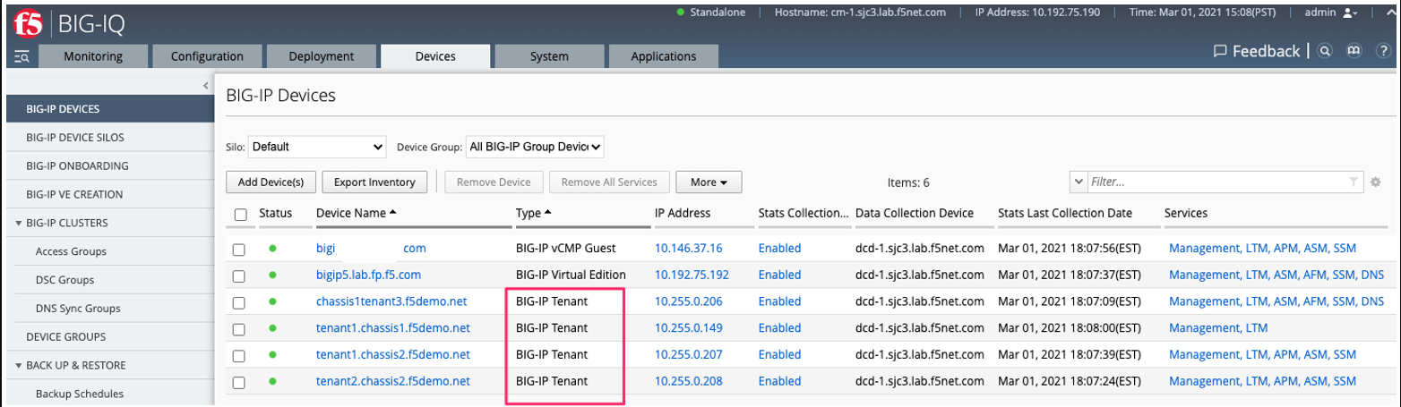1401x407 pixels.
Task: Focus the Filter input field
Action: (x=1218, y=182)
